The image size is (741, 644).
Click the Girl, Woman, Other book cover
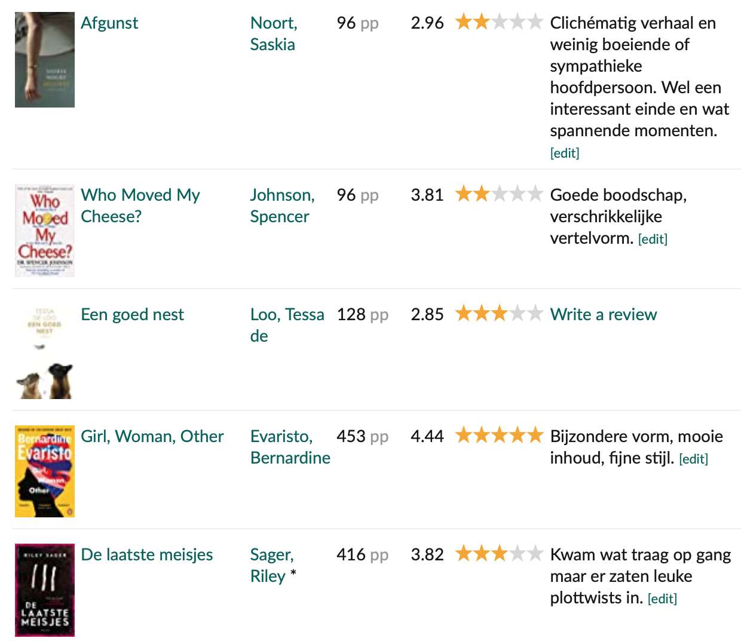coord(45,471)
